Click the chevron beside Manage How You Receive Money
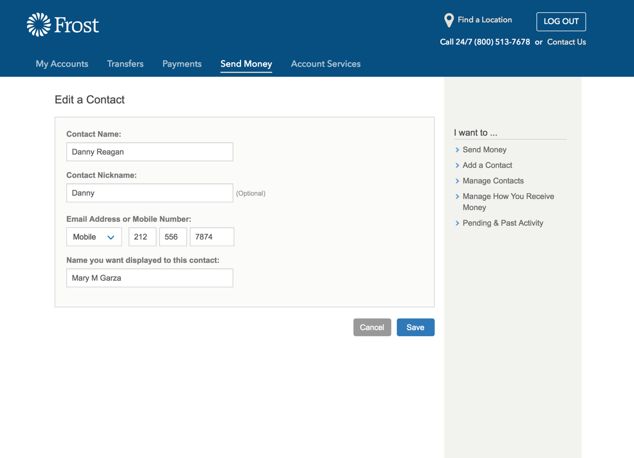 coord(458,196)
